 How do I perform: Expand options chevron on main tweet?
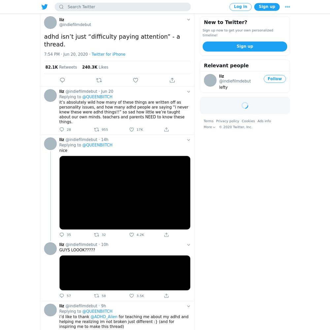point(188,19)
